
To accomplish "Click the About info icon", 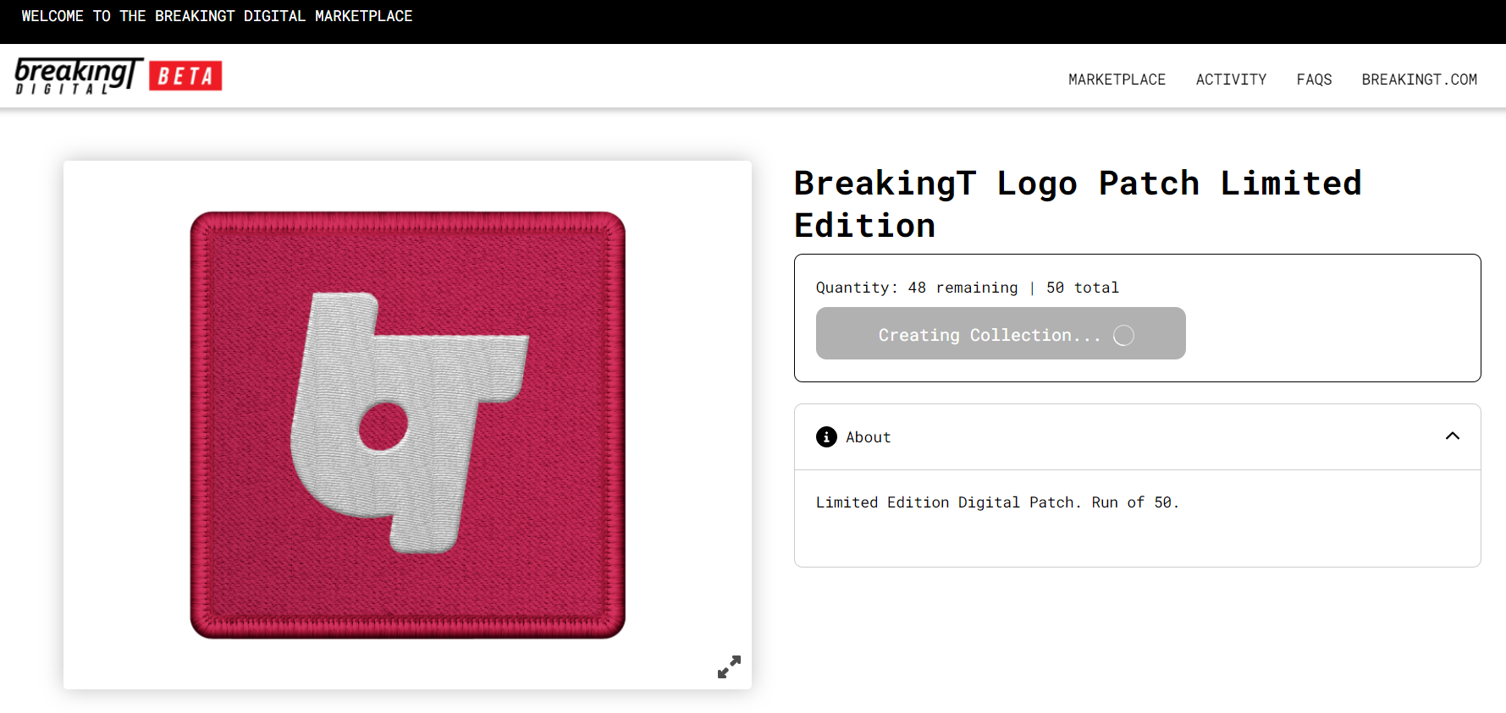I will point(826,436).
